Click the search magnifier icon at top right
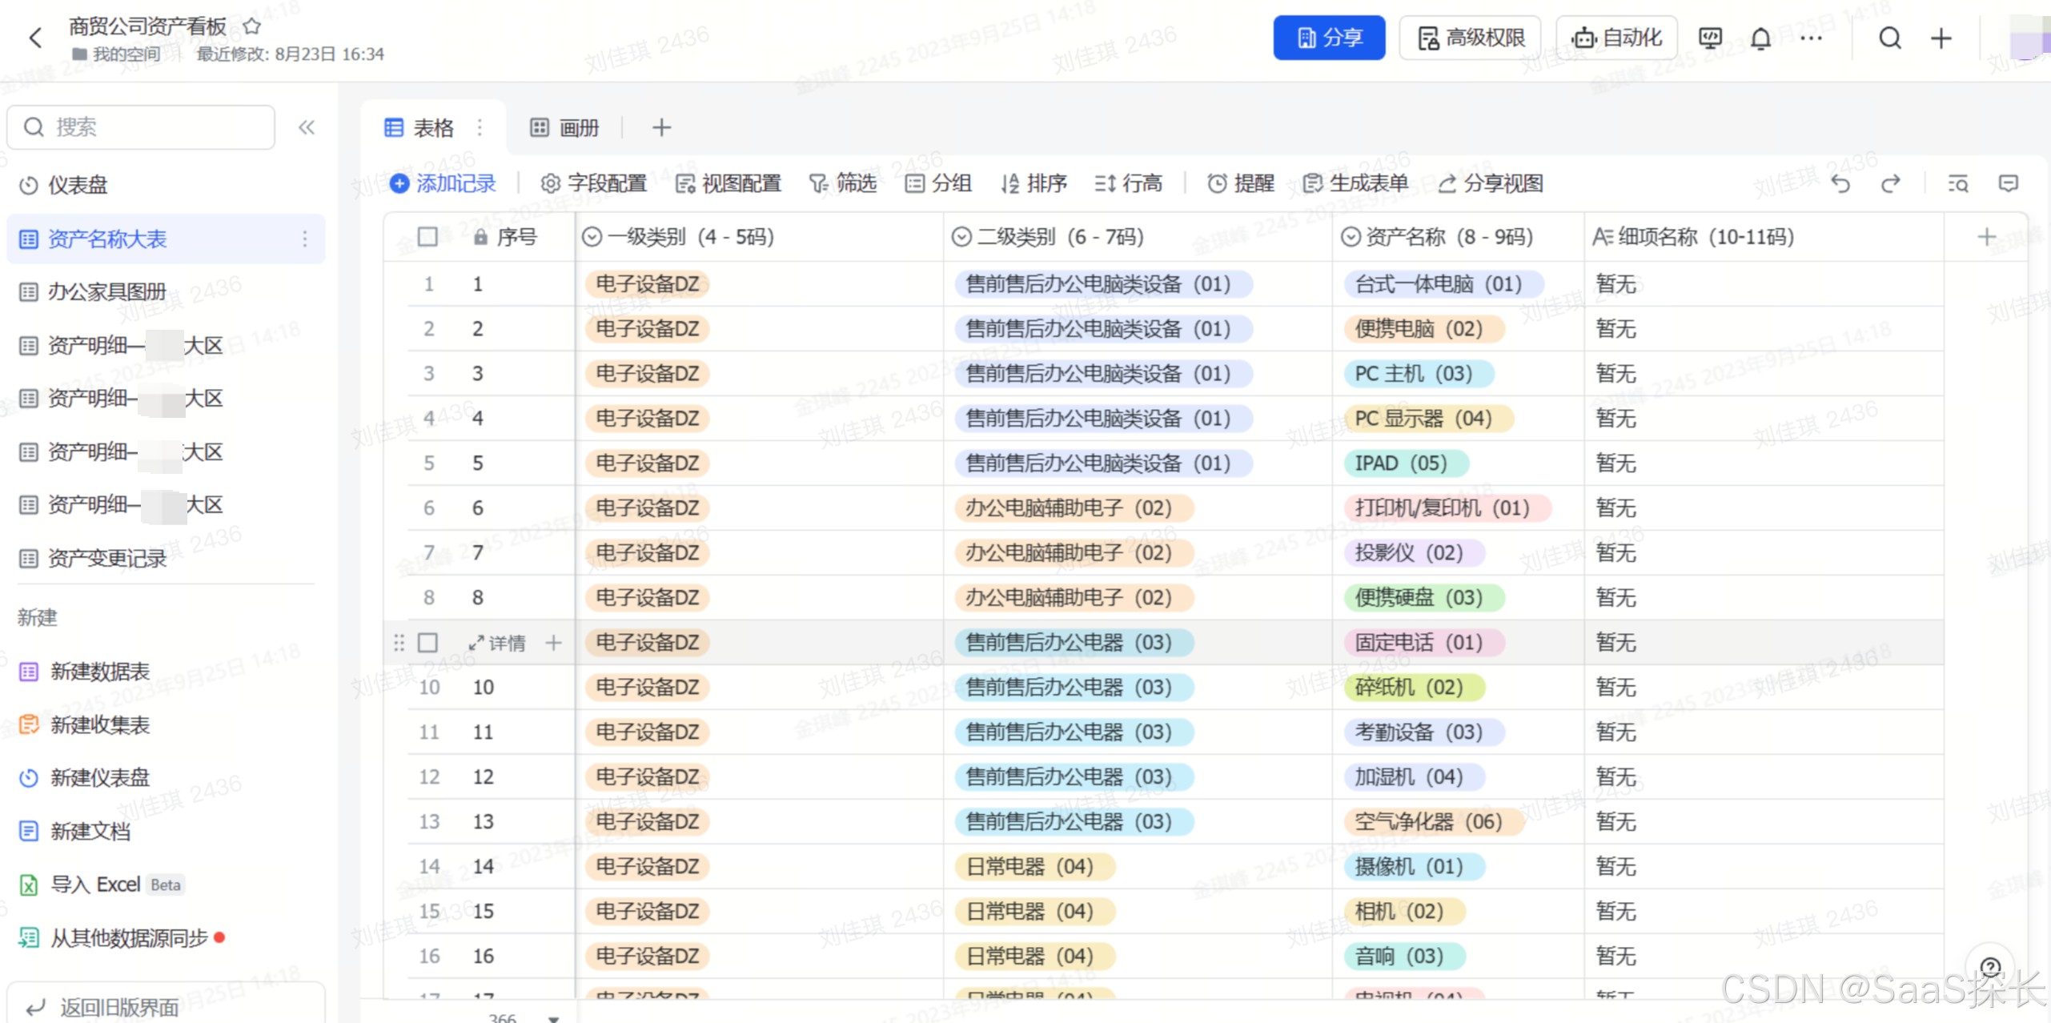Screen dimensions: 2051x1023 point(1889,38)
